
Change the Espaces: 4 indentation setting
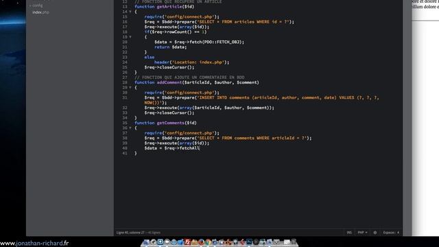pos(391,233)
